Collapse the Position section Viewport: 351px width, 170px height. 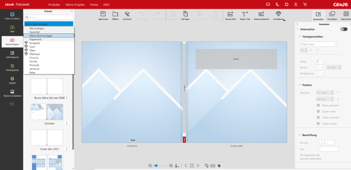click(300, 85)
